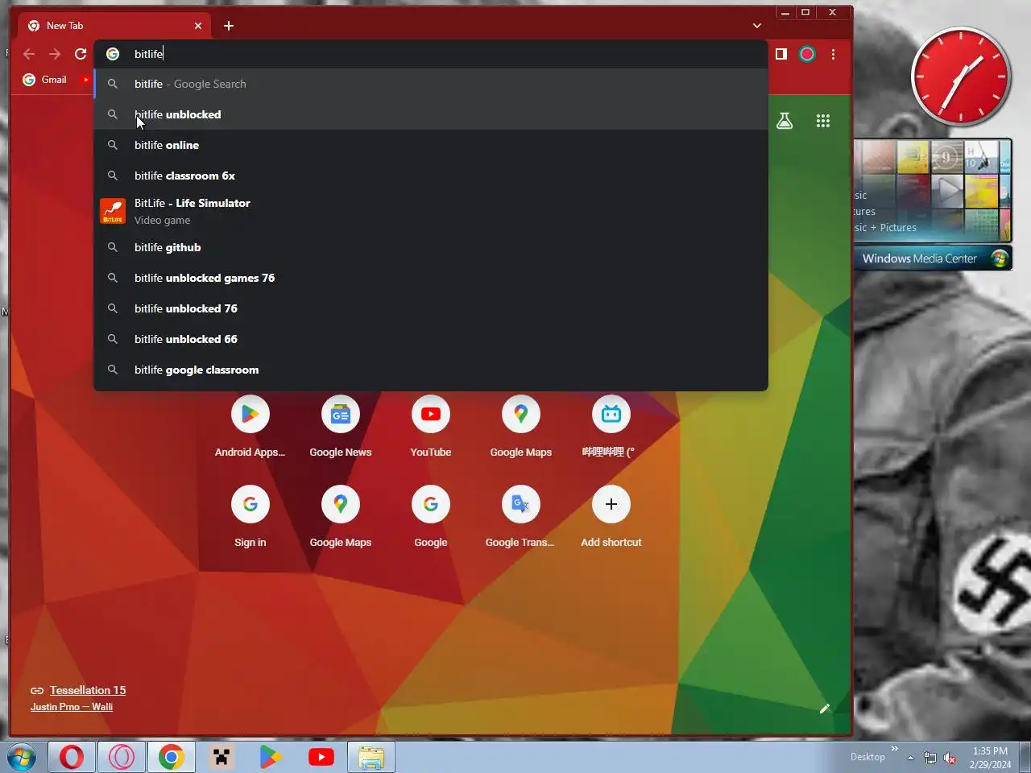
Task: Open Justin Prno — Walli link
Action: coord(72,707)
